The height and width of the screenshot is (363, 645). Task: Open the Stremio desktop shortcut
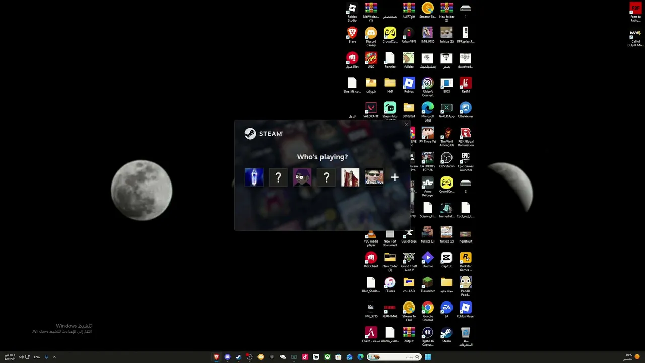click(x=428, y=260)
